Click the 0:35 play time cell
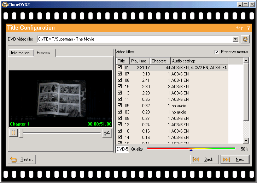 [x=146, y=99]
